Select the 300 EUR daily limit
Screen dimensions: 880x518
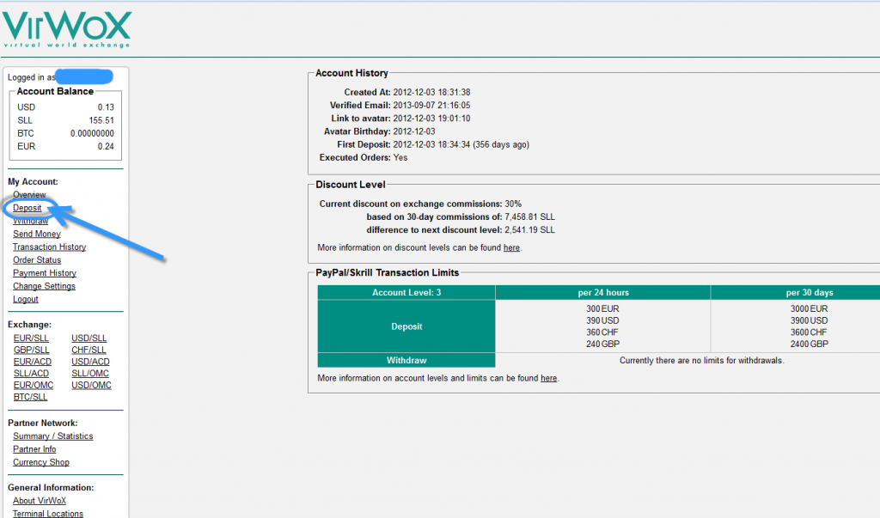pyautogui.click(x=602, y=308)
